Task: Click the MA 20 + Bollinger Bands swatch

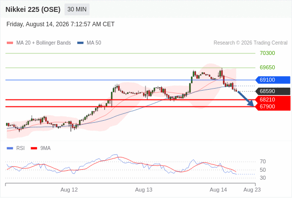Action: tap(10, 43)
